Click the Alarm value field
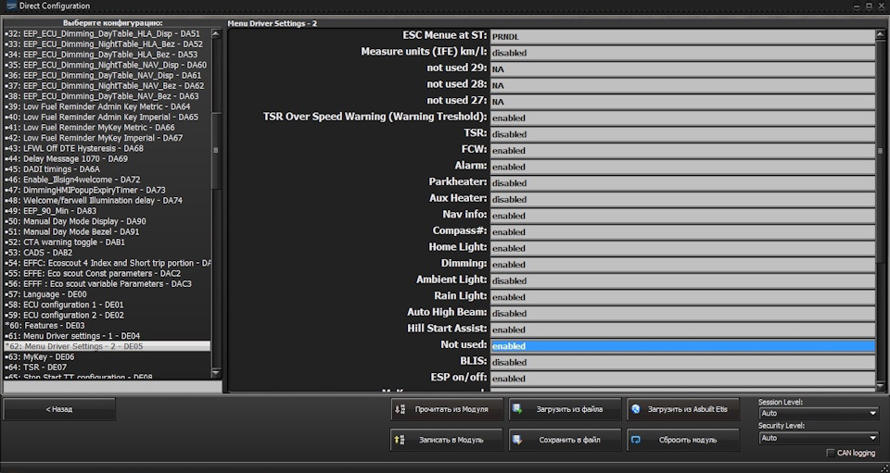The image size is (890, 473). (682, 168)
